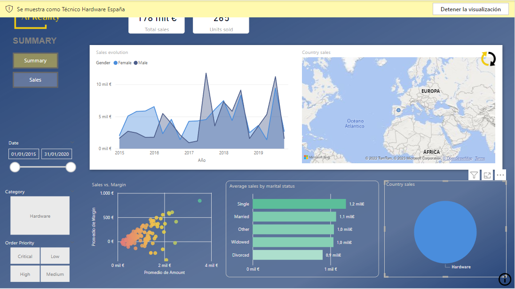Select the Hardware category tile

tap(40, 216)
